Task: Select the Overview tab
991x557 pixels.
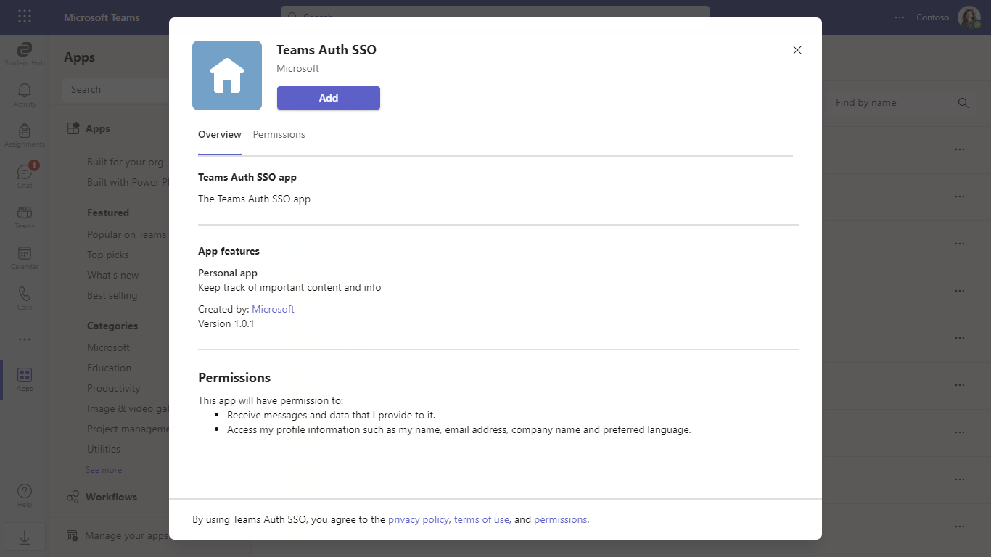Action: [x=219, y=135]
